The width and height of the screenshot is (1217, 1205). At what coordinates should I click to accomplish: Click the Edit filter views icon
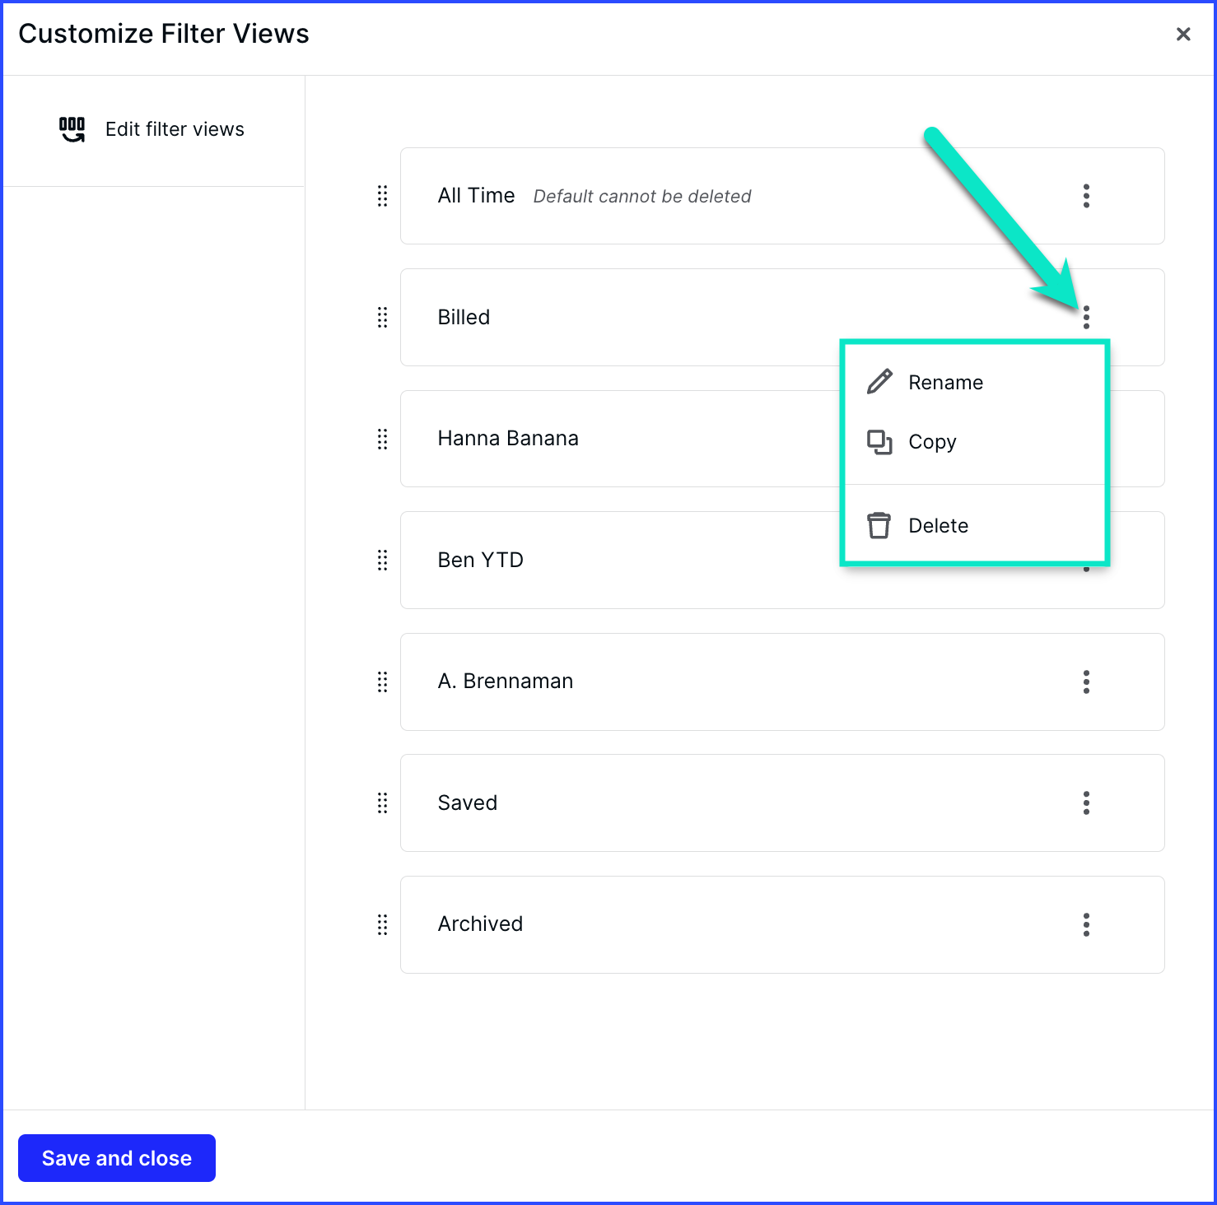click(x=72, y=129)
